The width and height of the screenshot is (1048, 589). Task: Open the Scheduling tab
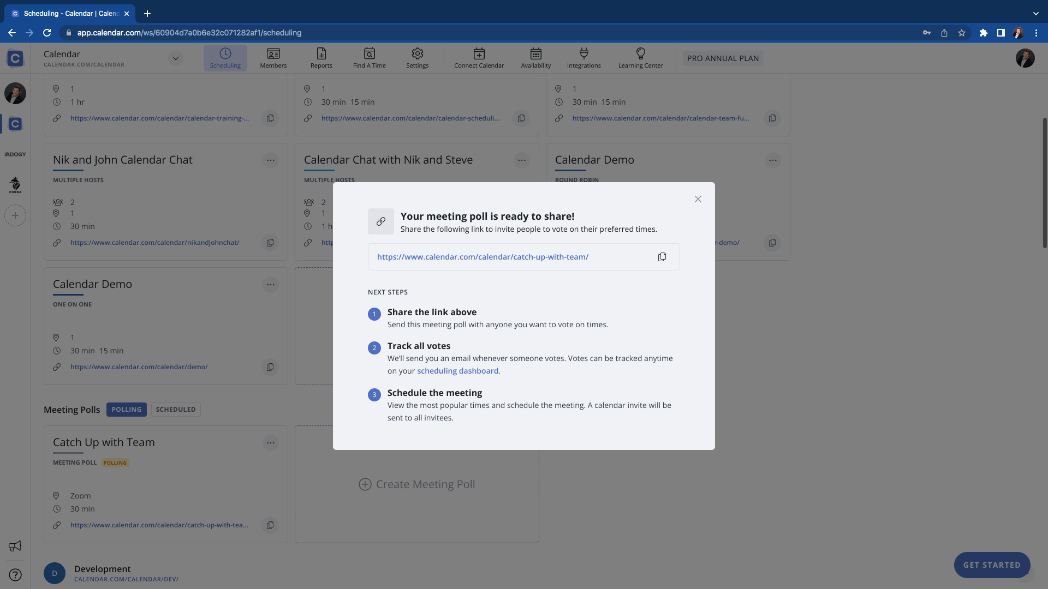click(x=225, y=58)
